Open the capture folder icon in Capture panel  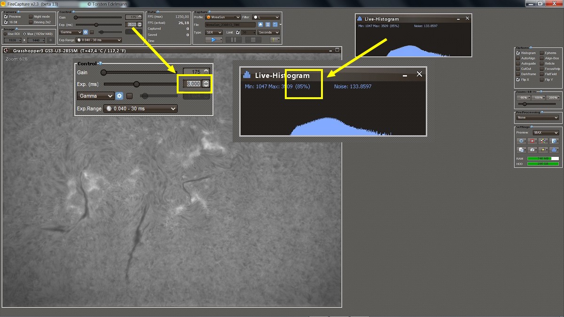(275, 24)
